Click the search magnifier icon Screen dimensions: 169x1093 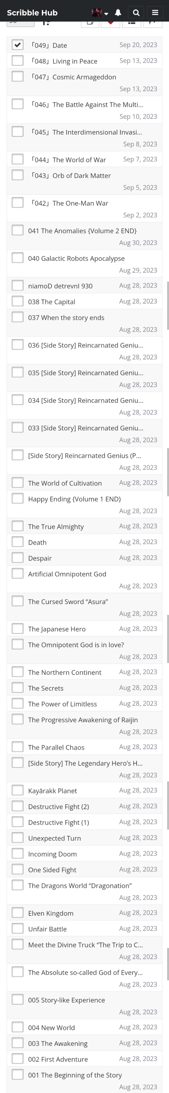click(x=136, y=13)
